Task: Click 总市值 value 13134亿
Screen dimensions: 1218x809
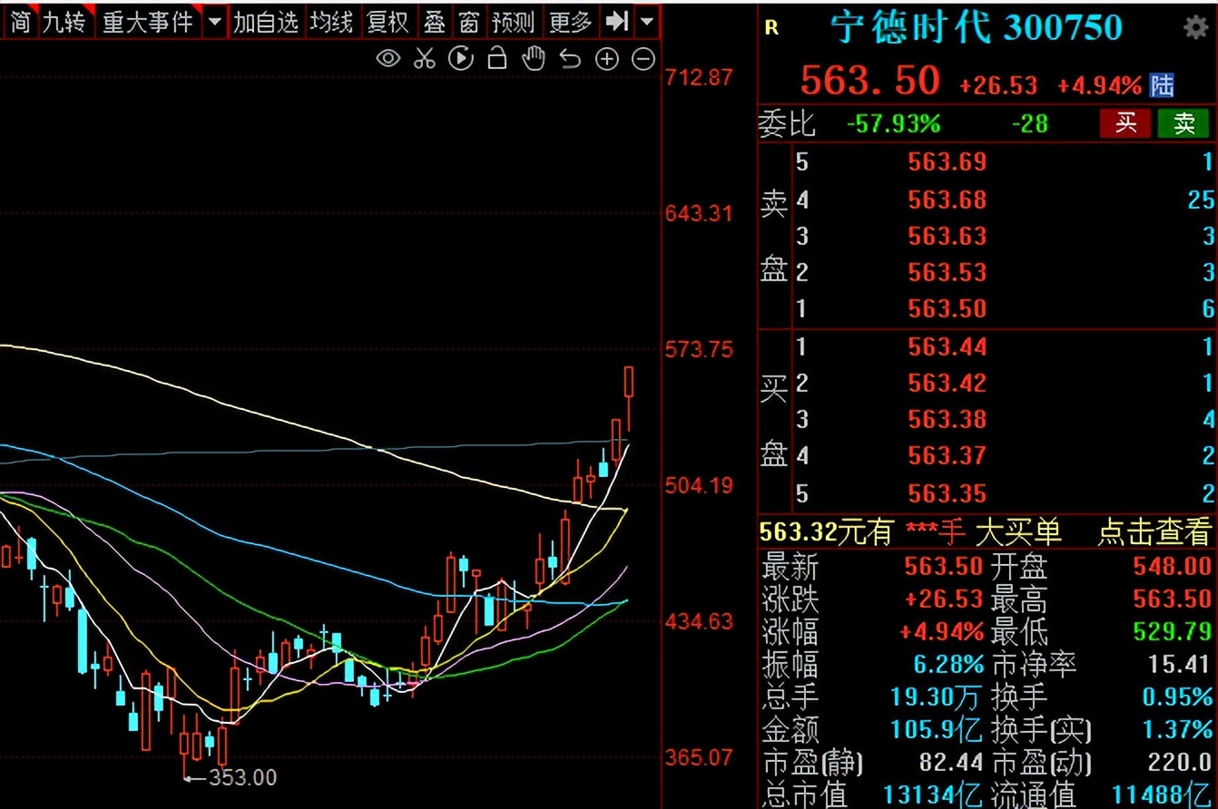Action: tap(931, 795)
